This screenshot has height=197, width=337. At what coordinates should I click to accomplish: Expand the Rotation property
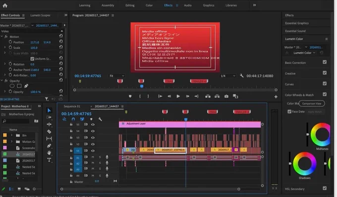(5, 64)
